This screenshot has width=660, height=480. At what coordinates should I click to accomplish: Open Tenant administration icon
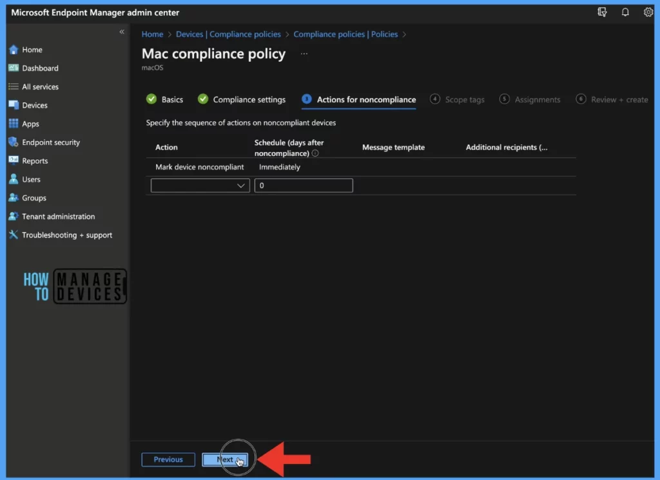14,216
